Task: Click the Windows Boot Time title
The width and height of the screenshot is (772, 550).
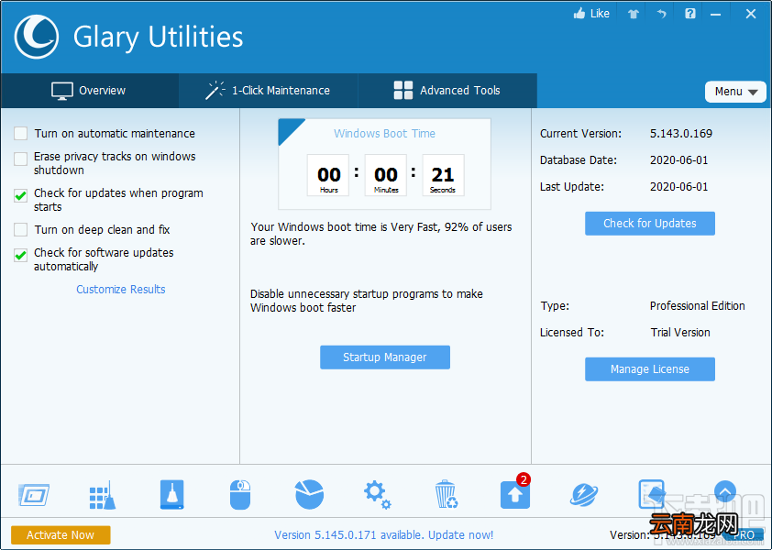Action: [384, 134]
